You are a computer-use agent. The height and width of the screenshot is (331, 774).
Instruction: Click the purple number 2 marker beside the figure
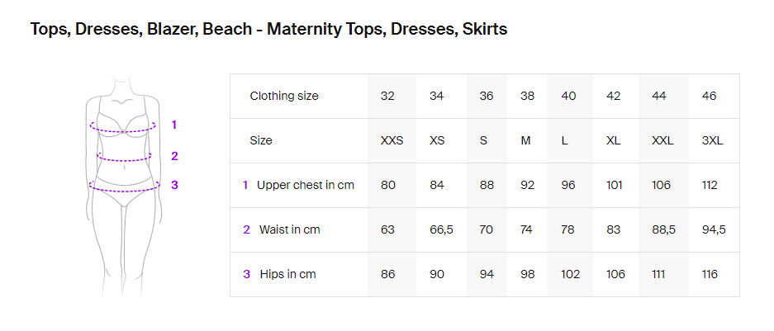point(174,156)
